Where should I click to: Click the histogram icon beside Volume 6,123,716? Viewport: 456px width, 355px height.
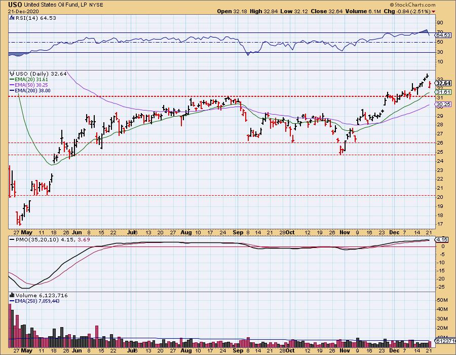click(12, 295)
